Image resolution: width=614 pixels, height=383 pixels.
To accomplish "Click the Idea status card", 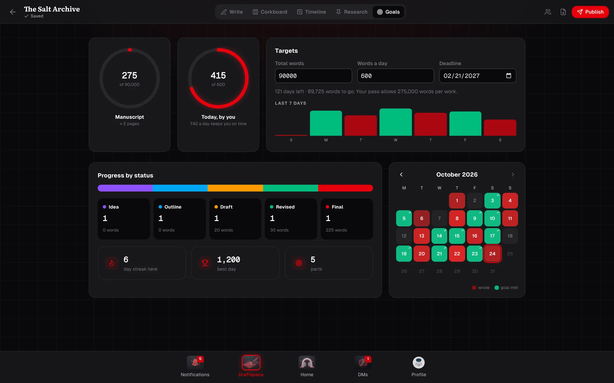I will click(124, 219).
